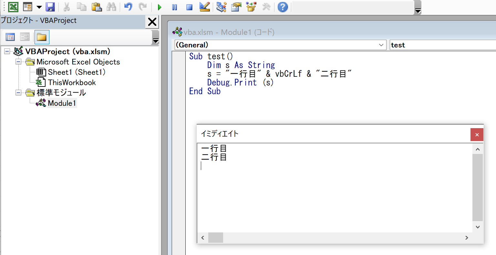The height and width of the screenshot is (255, 496).
Task: Collapse the VBAProject (vba.xlsm) node
Action: [x=7, y=51]
